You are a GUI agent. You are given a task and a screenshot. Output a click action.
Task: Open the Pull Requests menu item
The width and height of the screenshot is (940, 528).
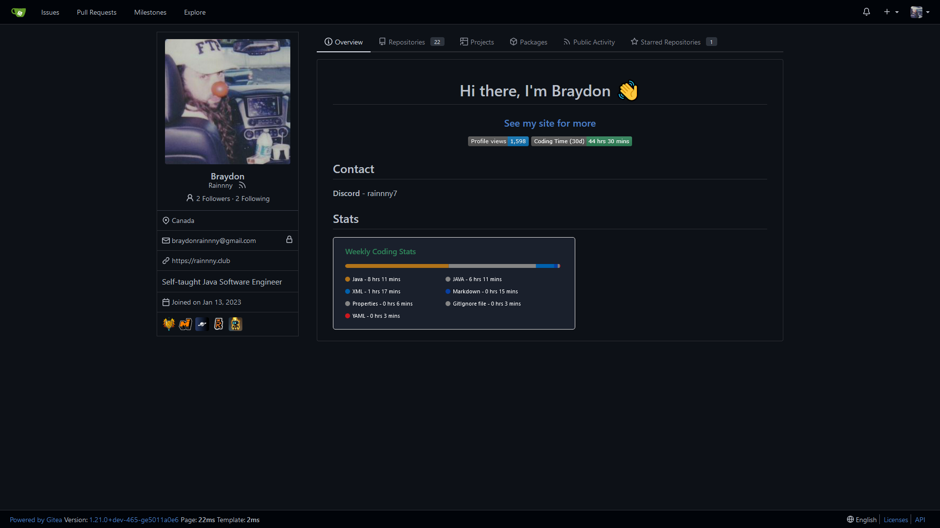point(96,12)
